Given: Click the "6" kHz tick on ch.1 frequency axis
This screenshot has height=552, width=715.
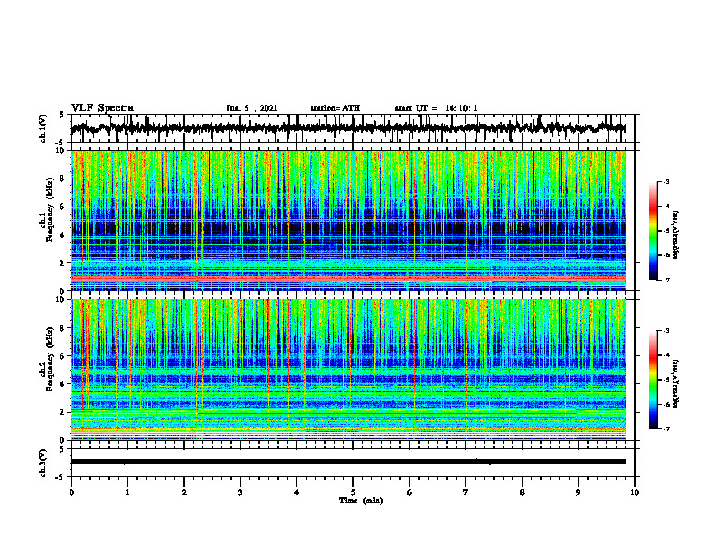Looking at the screenshot, I should pos(62,207).
